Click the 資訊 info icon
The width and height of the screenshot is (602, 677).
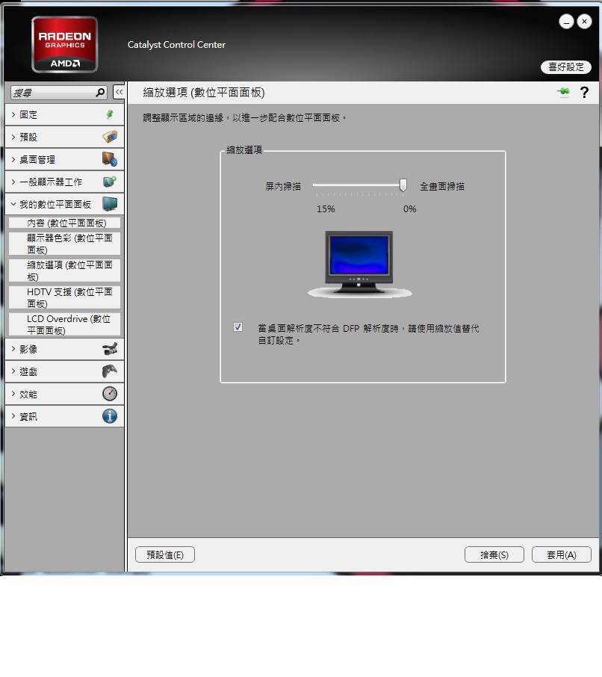pyautogui.click(x=110, y=416)
